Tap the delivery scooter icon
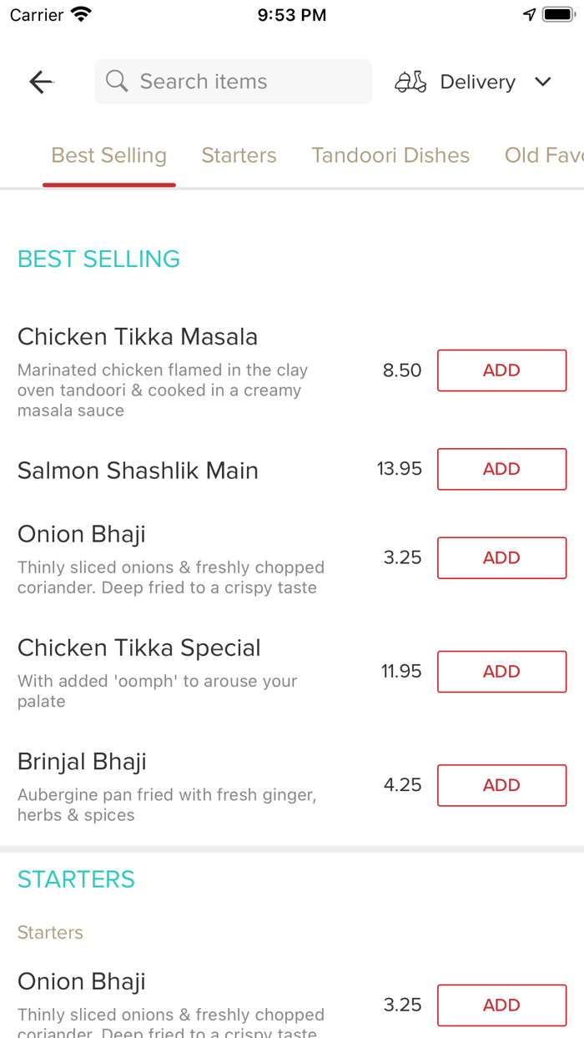584x1038 pixels. (x=410, y=81)
